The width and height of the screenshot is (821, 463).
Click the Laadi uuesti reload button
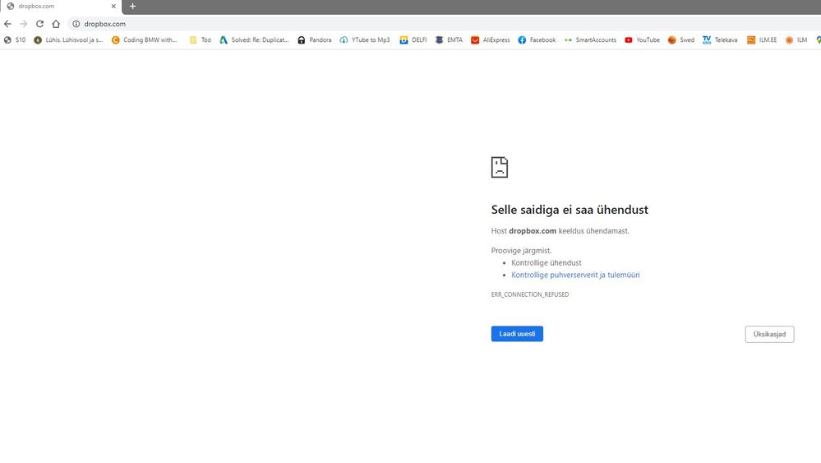[x=517, y=334]
